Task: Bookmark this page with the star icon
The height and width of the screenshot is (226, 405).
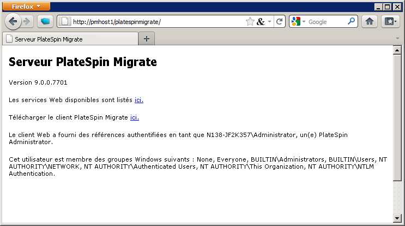Action: [x=250, y=21]
